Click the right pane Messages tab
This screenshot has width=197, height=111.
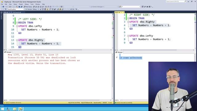click(x=119, y=52)
